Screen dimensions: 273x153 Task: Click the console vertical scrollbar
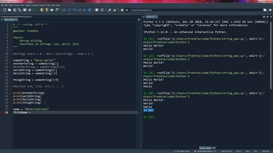pyautogui.click(x=271, y=56)
